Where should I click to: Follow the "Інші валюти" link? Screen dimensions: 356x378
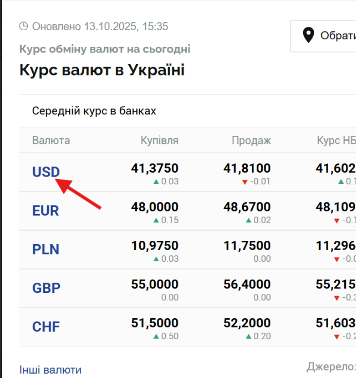(x=51, y=370)
